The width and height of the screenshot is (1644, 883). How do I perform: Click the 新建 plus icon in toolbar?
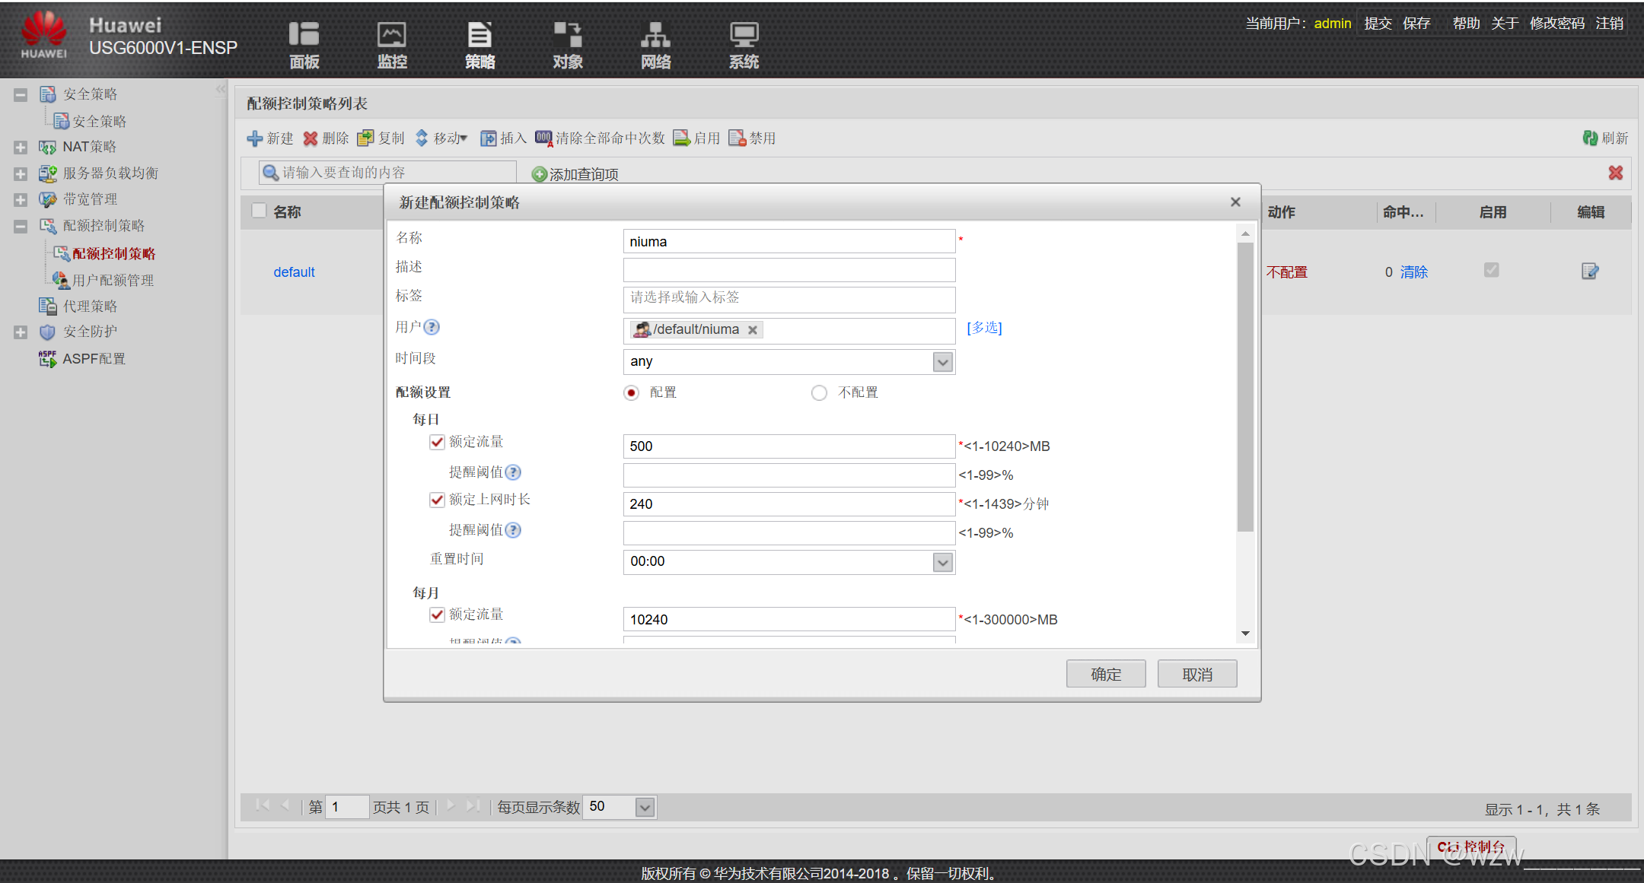(254, 138)
